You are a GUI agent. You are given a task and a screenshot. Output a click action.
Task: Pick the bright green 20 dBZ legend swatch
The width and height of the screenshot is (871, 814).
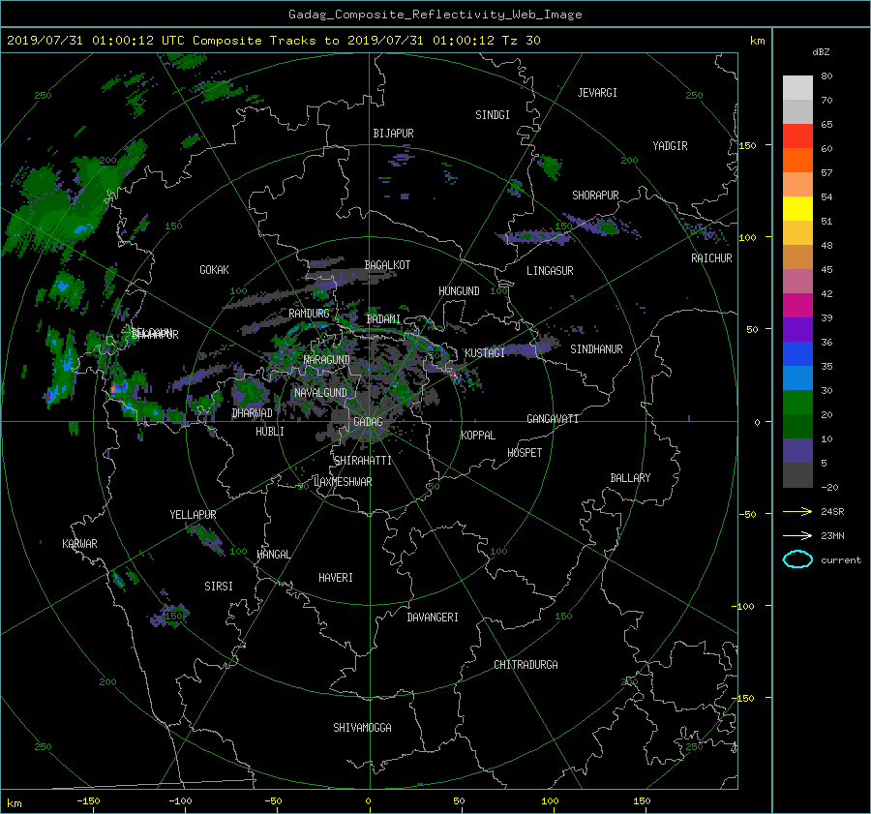tap(797, 402)
